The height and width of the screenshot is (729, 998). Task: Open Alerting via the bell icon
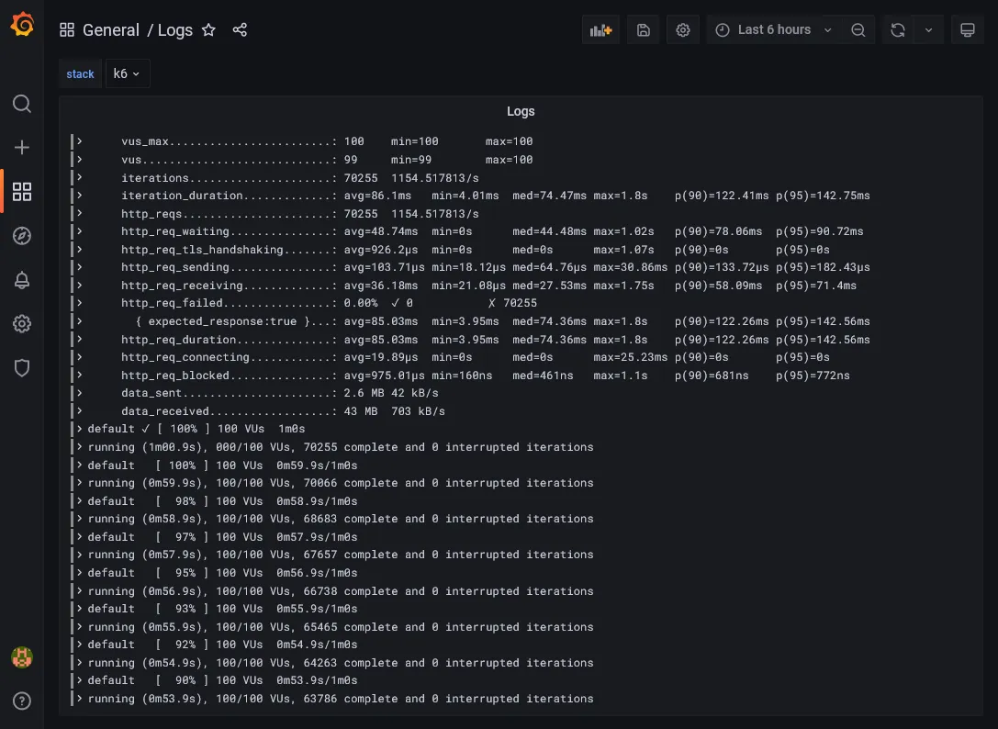coord(22,280)
